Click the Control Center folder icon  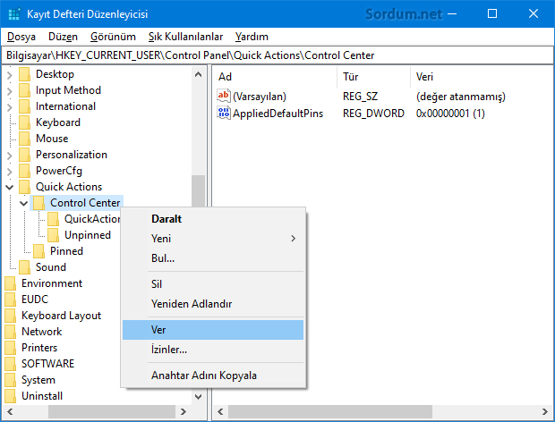(x=38, y=203)
